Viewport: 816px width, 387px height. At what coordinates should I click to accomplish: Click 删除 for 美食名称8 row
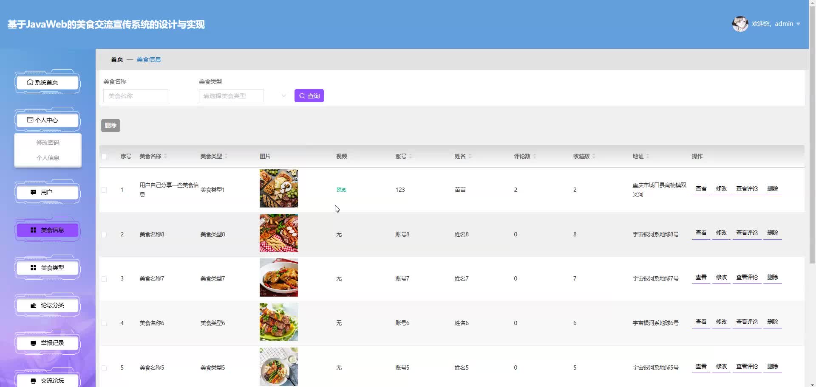tap(773, 233)
